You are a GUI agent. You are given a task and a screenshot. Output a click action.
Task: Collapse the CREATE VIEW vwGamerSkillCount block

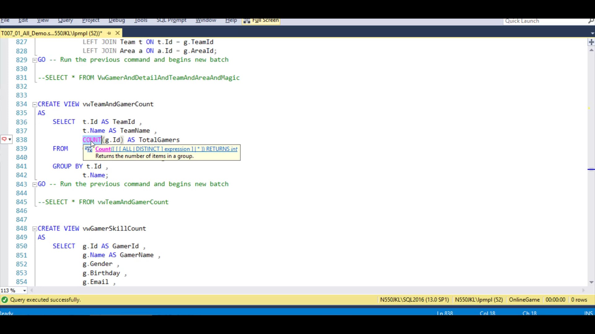(x=35, y=229)
